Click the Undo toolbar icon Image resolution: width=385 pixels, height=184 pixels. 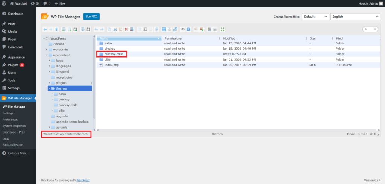(x=96, y=29)
